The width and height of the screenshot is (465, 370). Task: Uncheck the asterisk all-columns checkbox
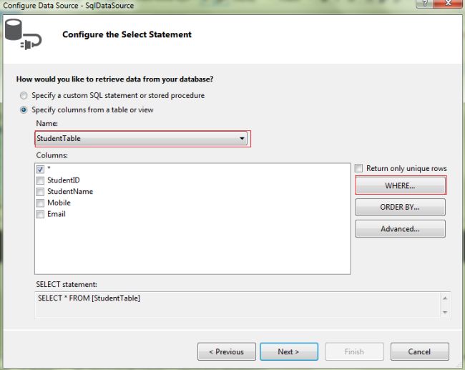(41, 169)
